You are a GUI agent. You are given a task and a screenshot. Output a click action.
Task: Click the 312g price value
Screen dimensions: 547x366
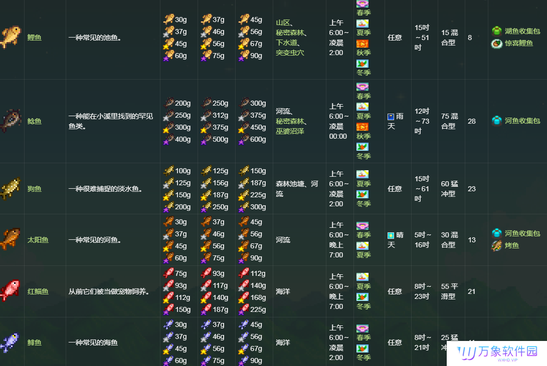221,115
